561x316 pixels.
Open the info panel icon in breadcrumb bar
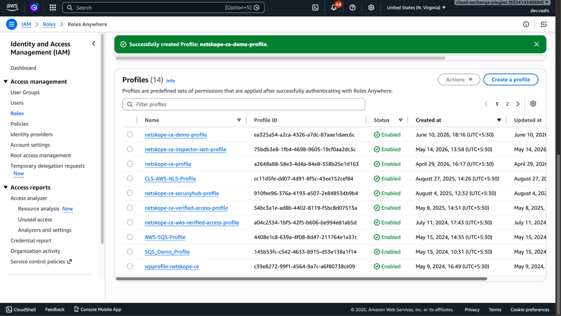526,24
